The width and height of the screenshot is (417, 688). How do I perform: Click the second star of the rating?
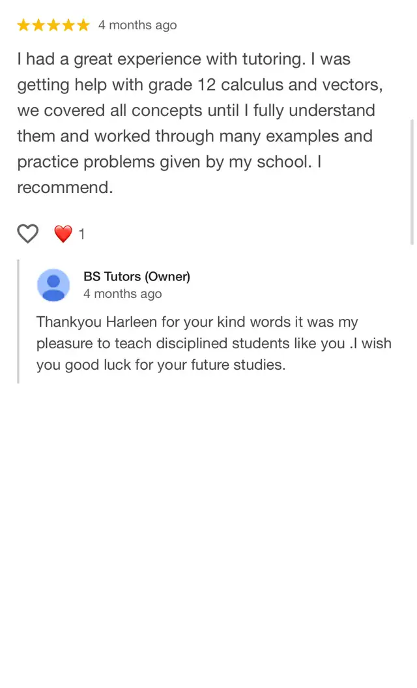pyautogui.click(x=38, y=25)
